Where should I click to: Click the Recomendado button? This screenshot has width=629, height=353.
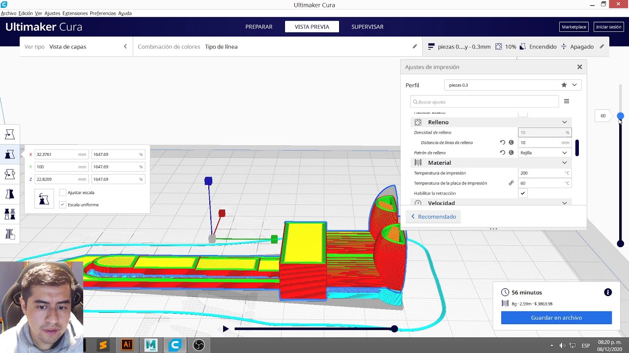pyautogui.click(x=433, y=217)
